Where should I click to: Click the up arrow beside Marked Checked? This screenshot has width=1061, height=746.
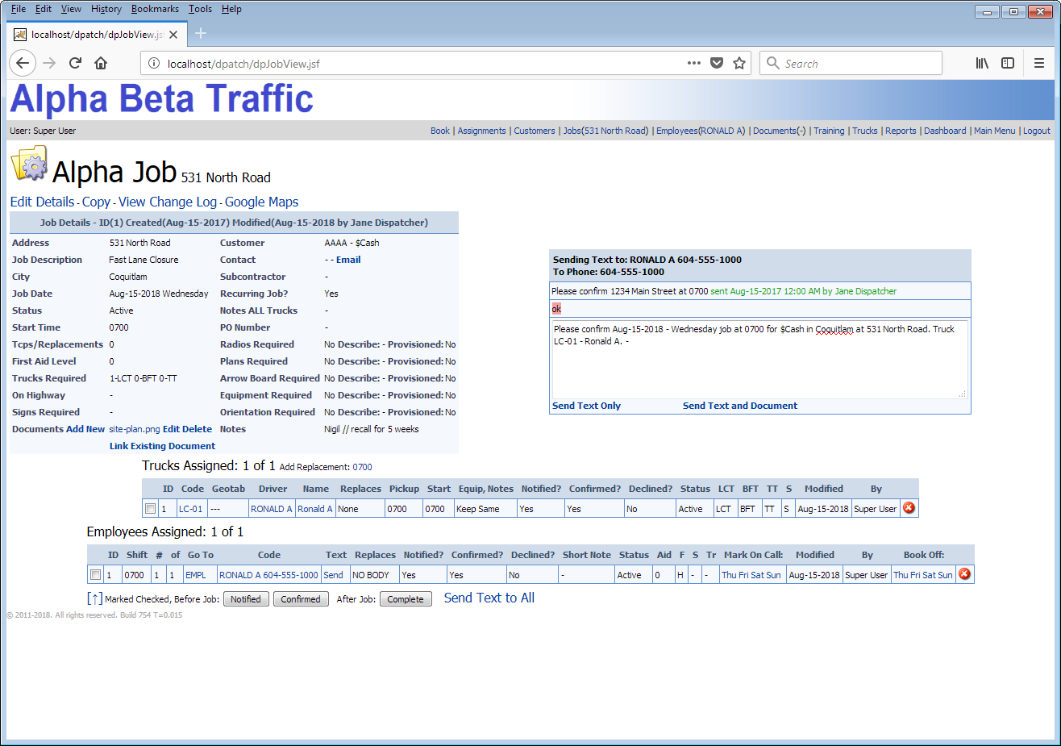[x=95, y=598]
